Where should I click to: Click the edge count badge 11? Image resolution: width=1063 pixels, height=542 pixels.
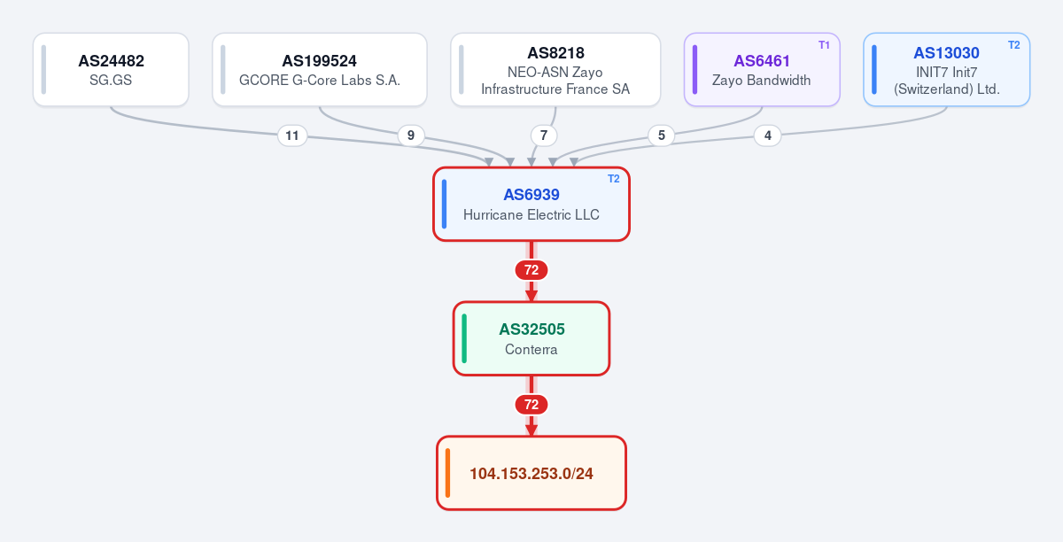pyautogui.click(x=292, y=135)
